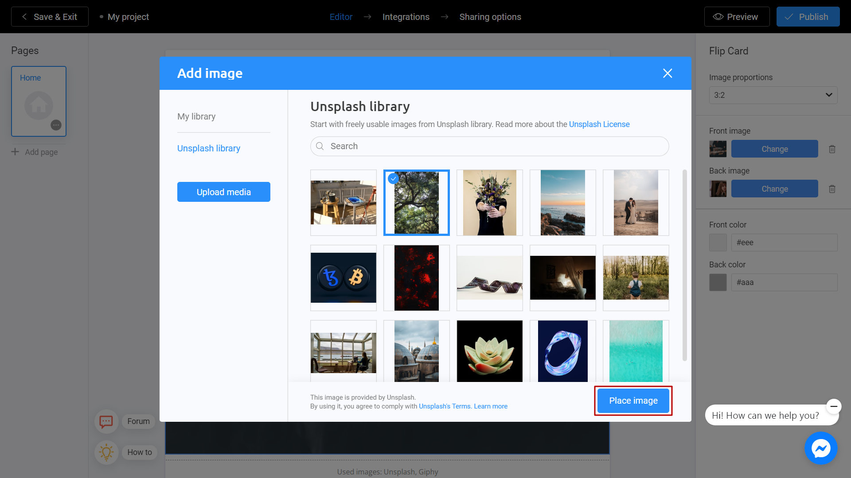Open Integrations step in top navigation
851x478 pixels.
pyautogui.click(x=406, y=17)
